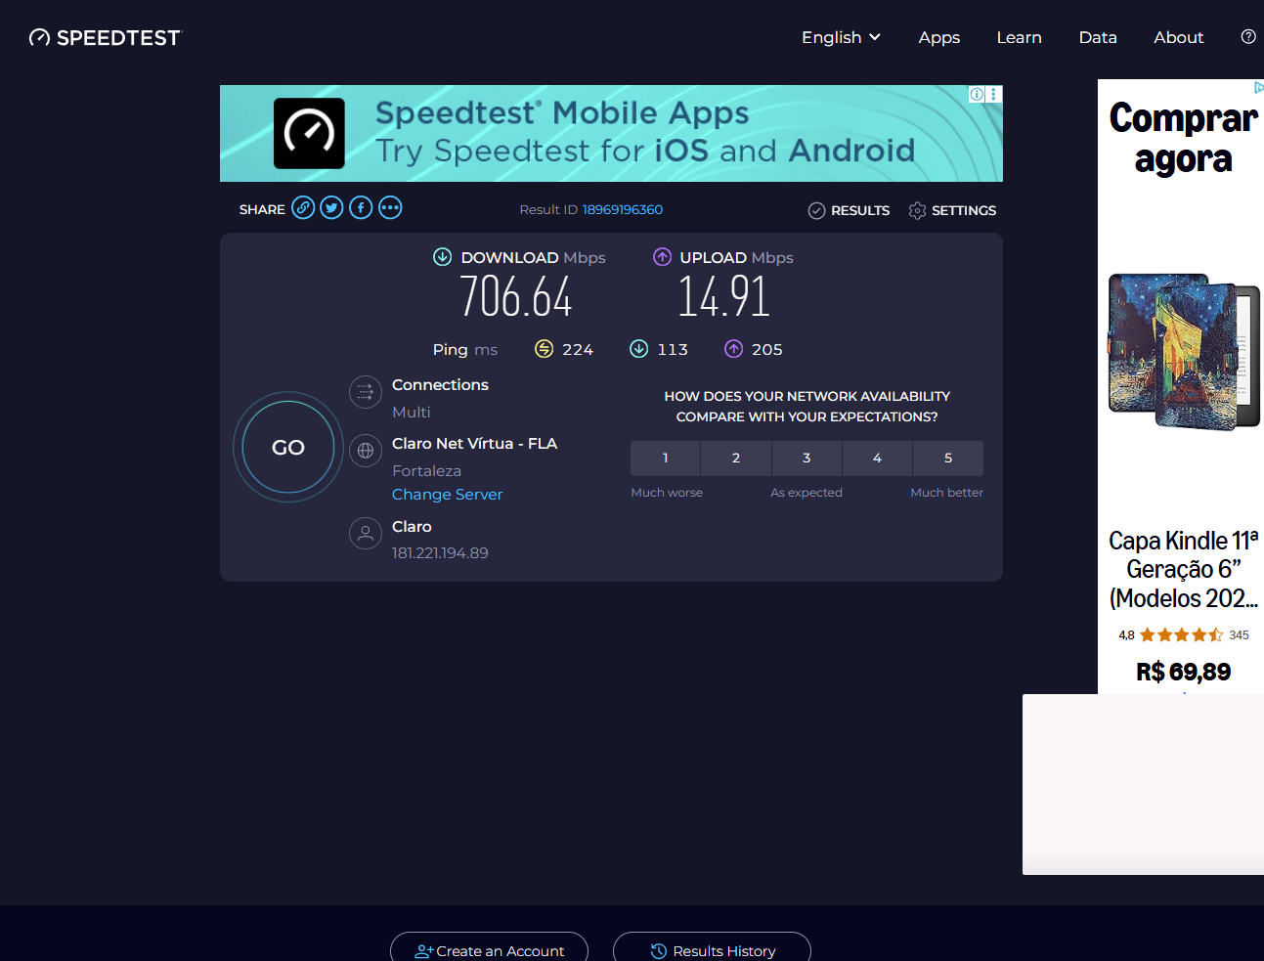Switch to the Data section
The width and height of the screenshot is (1264, 961).
1097,37
